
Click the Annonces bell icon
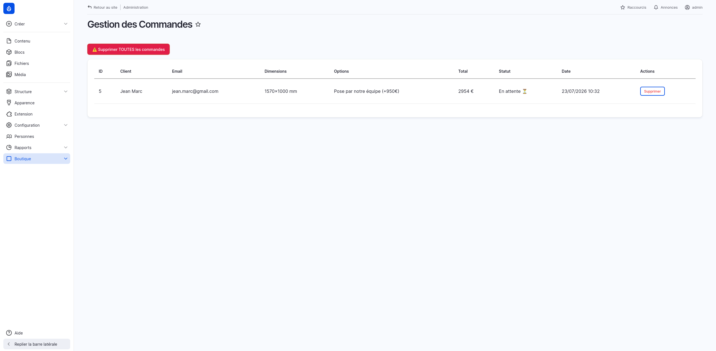pos(656,7)
